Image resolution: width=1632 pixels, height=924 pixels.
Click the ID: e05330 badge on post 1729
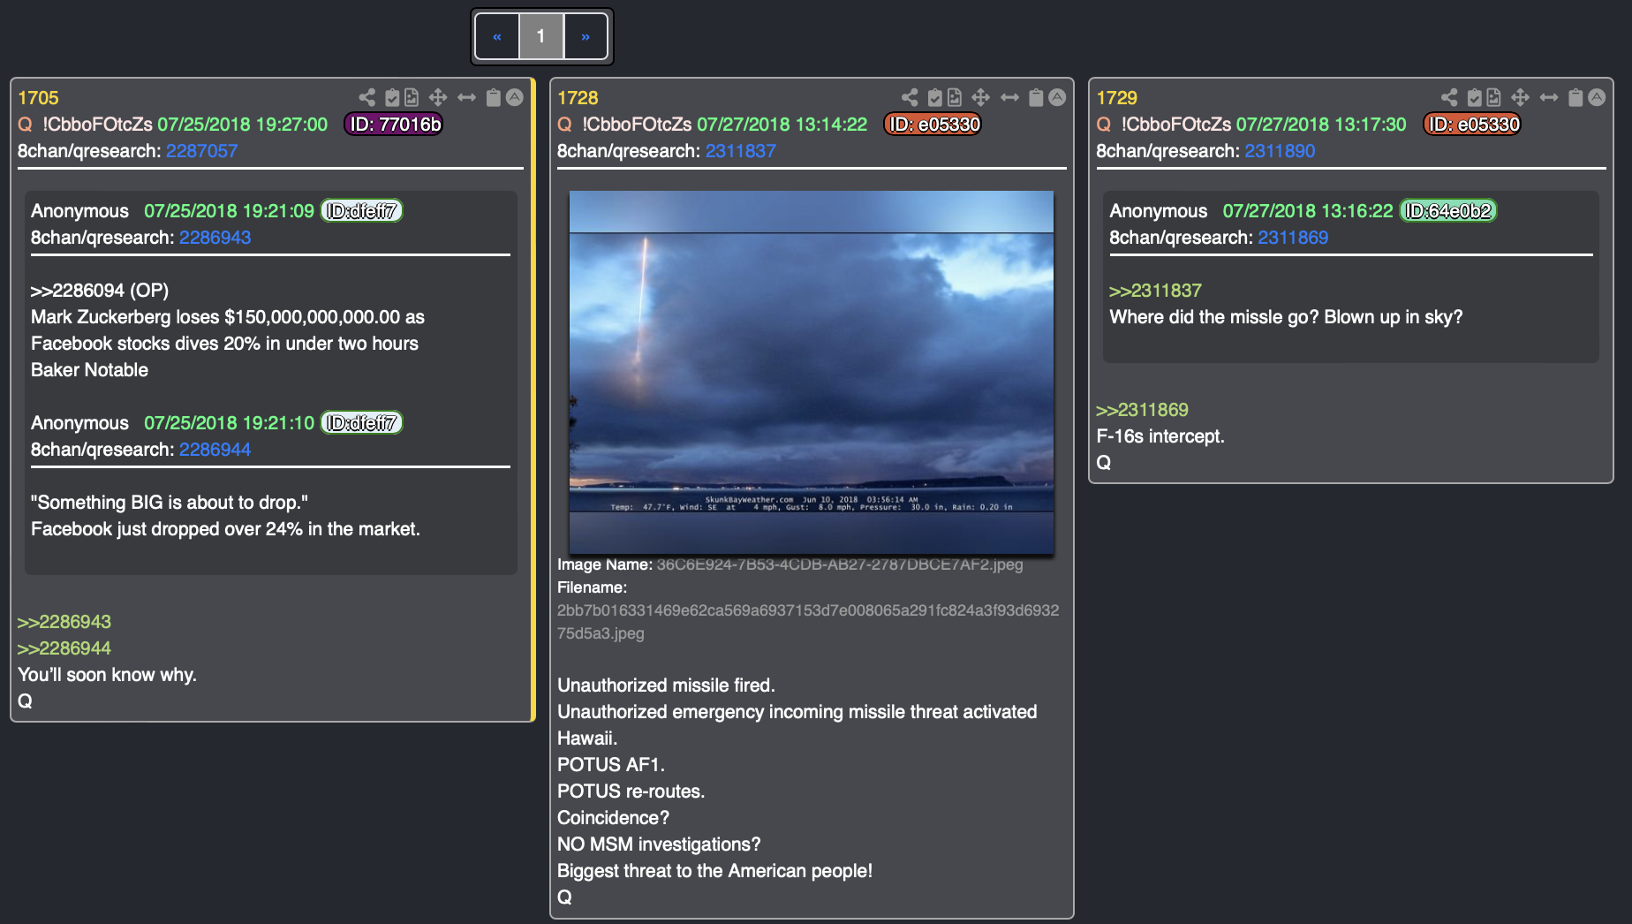coord(1473,125)
